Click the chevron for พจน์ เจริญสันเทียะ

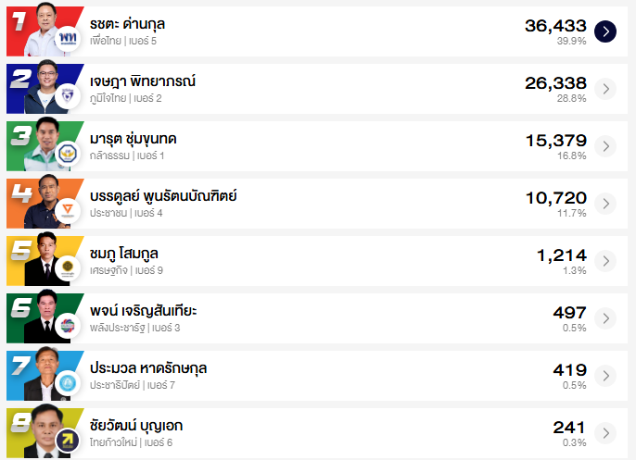pos(604,318)
